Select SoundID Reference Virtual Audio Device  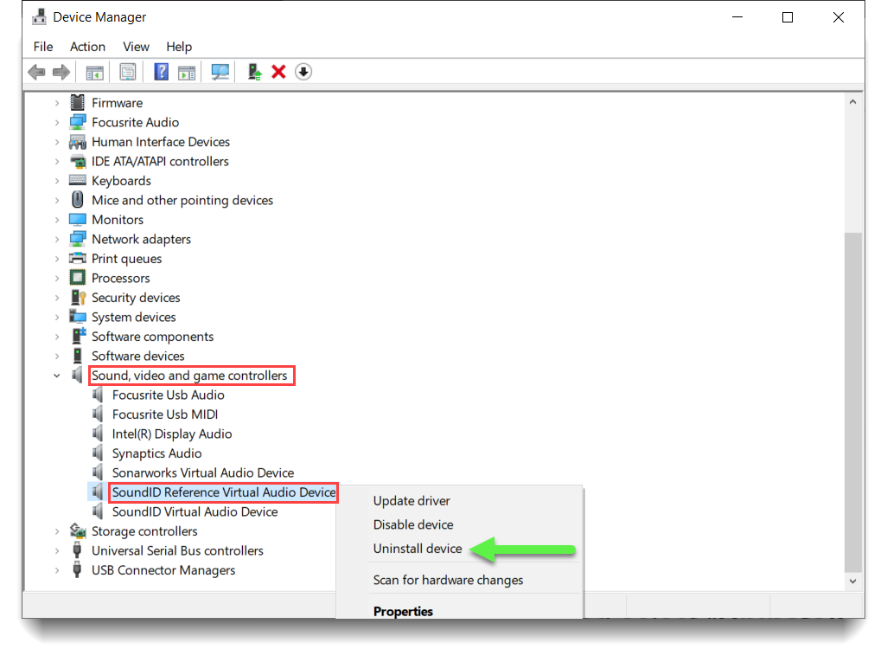tap(223, 492)
